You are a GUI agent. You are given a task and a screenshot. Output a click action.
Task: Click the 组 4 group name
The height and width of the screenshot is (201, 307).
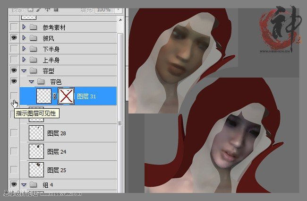click(x=48, y=185)
